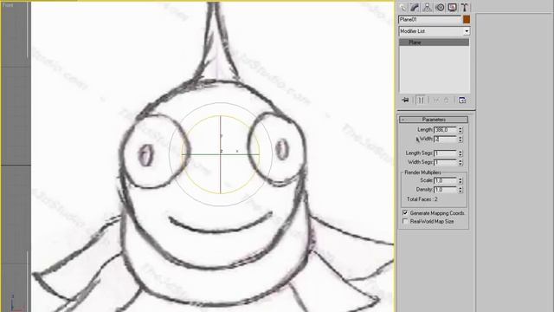Click the Density spinner arrows
This screenshot has height=312, width=554.
[x=461, y=190]
